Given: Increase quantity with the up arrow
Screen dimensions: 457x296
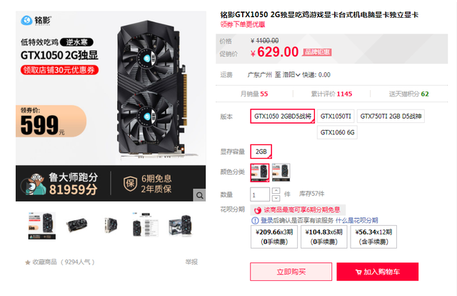Looking at the screenshot, I should tap(276, 191).
